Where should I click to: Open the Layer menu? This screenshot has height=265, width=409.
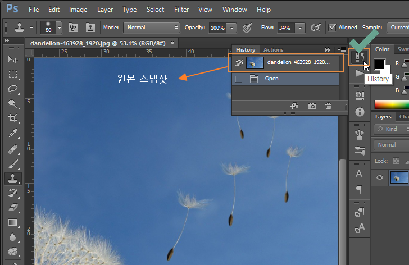tap(105, 10)
